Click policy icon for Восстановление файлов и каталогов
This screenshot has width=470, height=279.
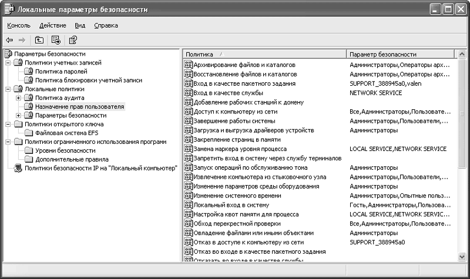188,74
